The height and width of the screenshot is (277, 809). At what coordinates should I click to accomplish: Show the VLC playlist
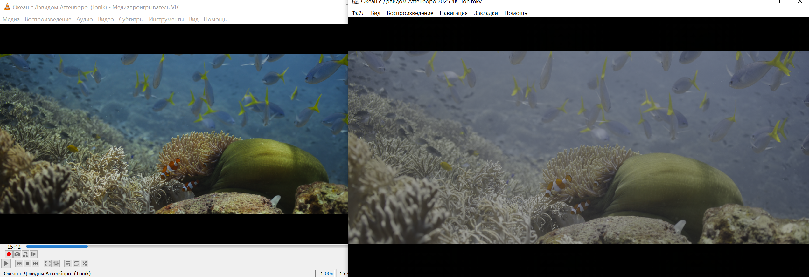(68, 263)
